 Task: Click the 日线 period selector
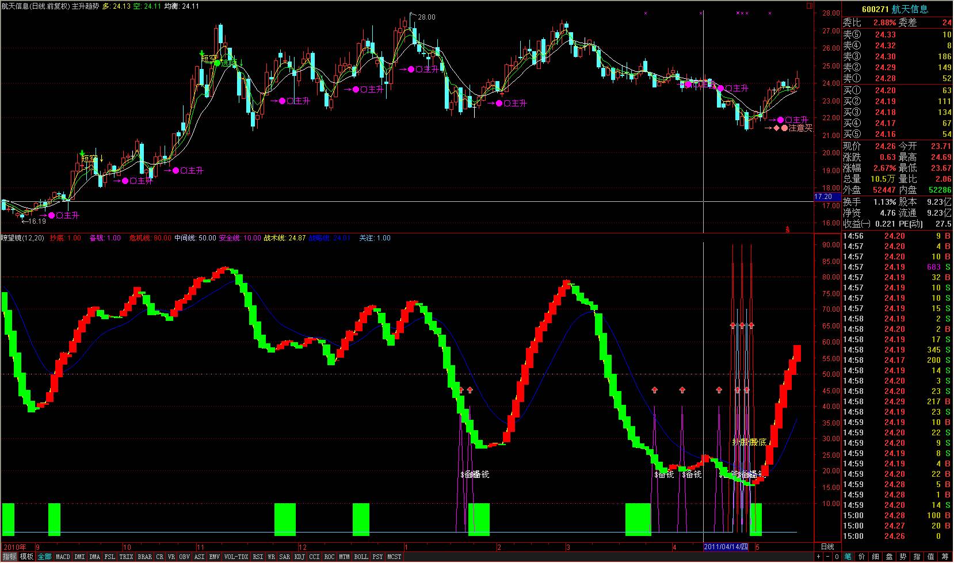pyautogui.click(x=827, y=547)
